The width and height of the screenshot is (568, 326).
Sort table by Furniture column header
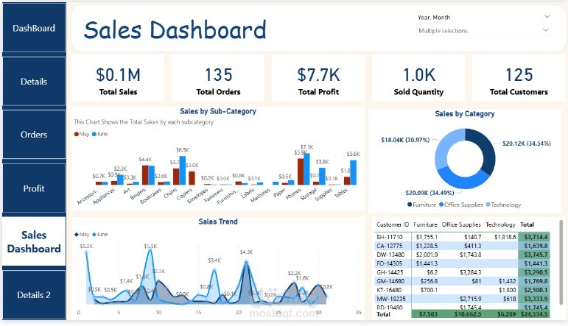click(425, 224)
